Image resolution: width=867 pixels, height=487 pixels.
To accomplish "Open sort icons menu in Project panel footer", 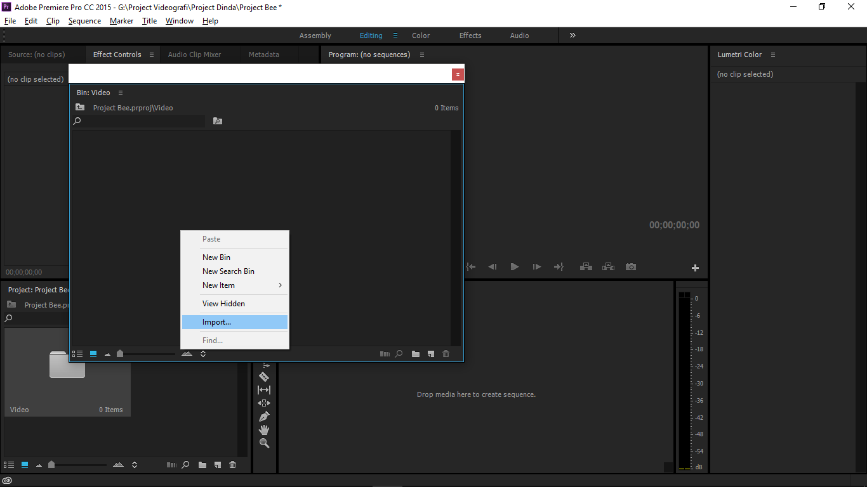I will pos(135,465).
